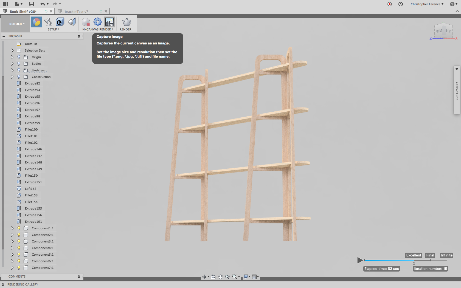Expand the Sketches folder
The image size is (461, 288).
tap(12, 70)
